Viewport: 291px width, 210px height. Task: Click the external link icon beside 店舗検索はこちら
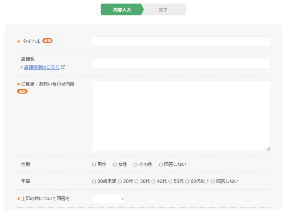[63, 67]
